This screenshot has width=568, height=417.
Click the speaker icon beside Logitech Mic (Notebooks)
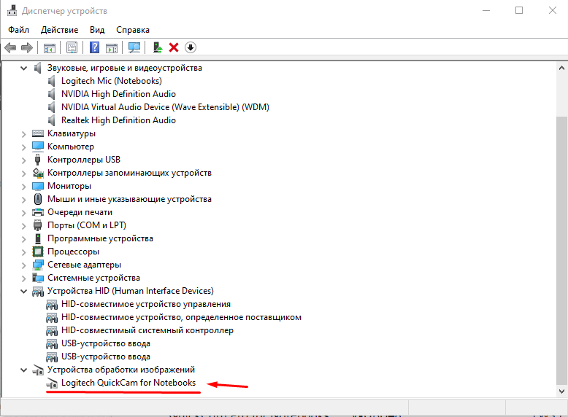pyautogui.click(x=51, y=81)
